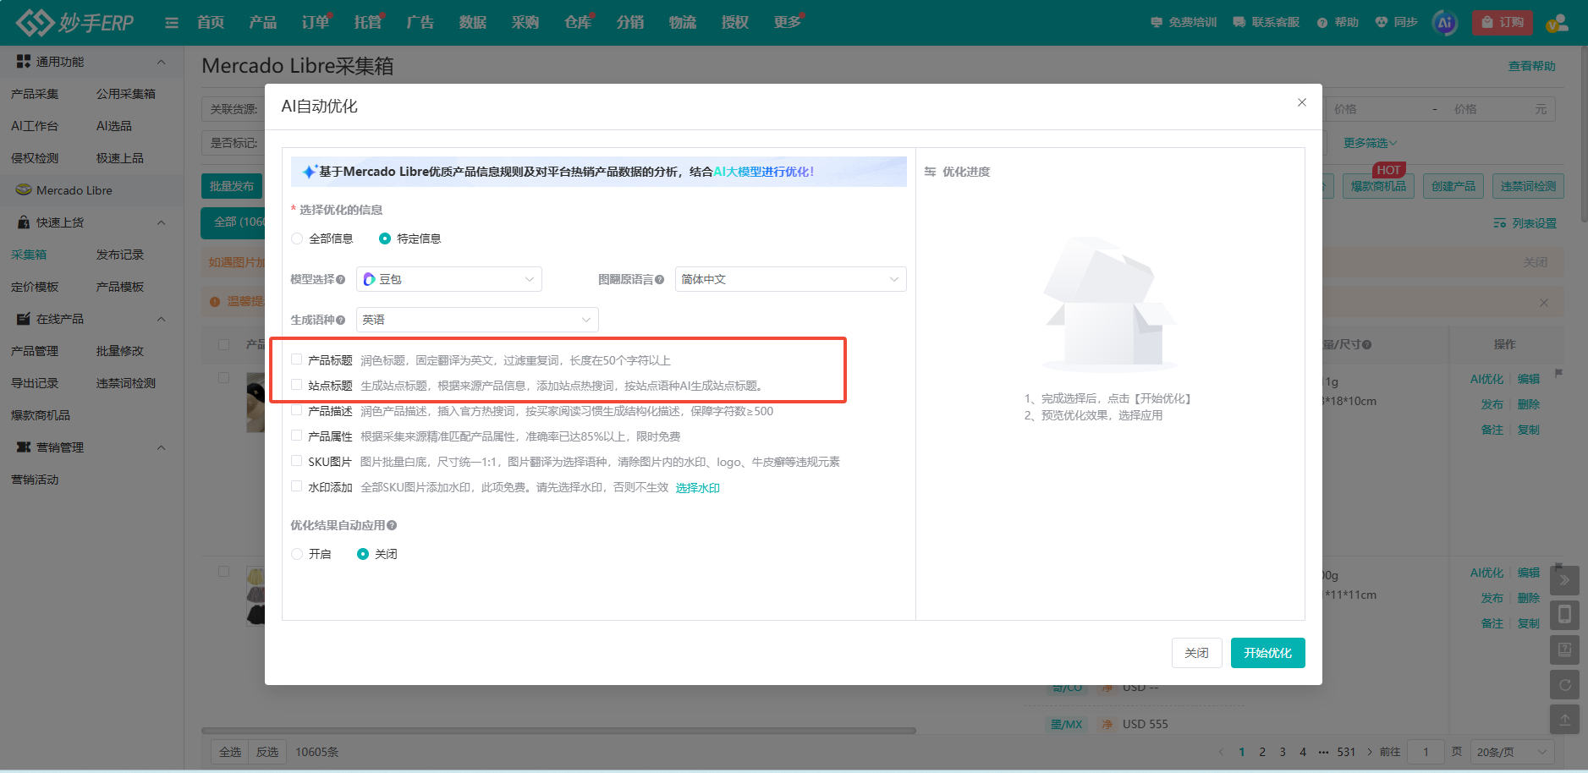Enable the 产品标题 checkbox

tap(296, 359)
